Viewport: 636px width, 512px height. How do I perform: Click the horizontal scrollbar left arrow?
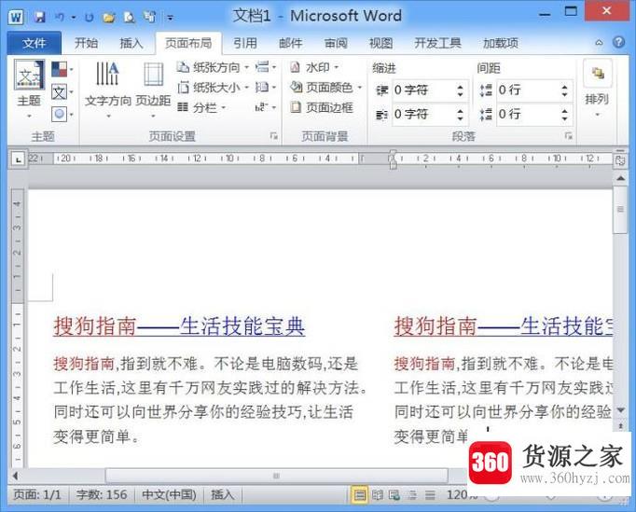tap(16, 476)
